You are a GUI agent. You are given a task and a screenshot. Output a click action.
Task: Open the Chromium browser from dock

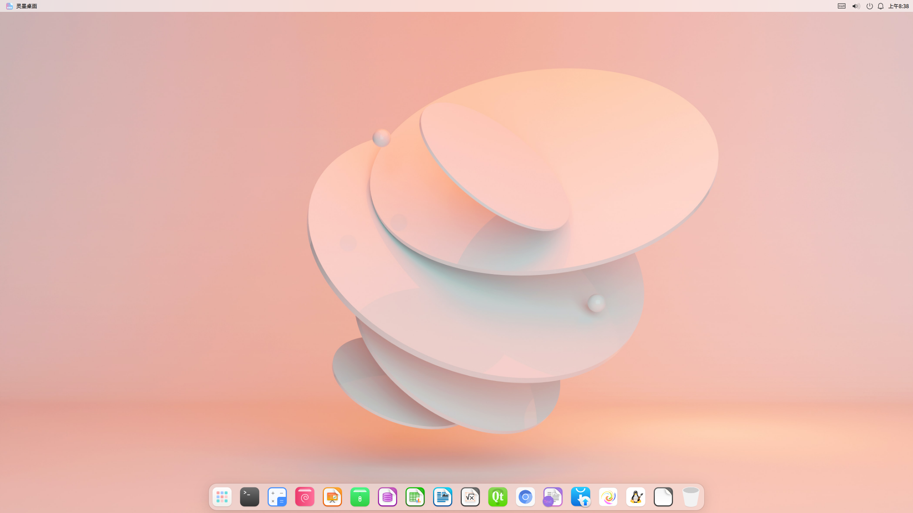[x=525, y=497]
